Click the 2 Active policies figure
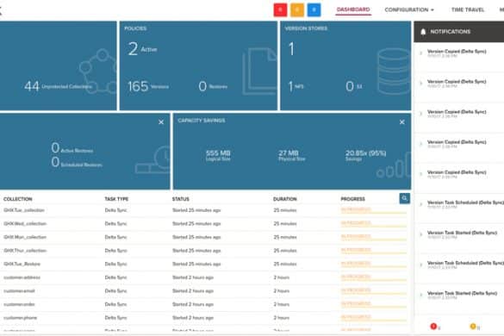Image resolution: width=504 pixels, height=336 pixels. click(x=142, y=49)
